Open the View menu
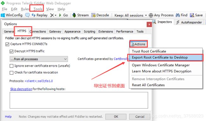The image size is (206, 121). (x=50, y=9)
